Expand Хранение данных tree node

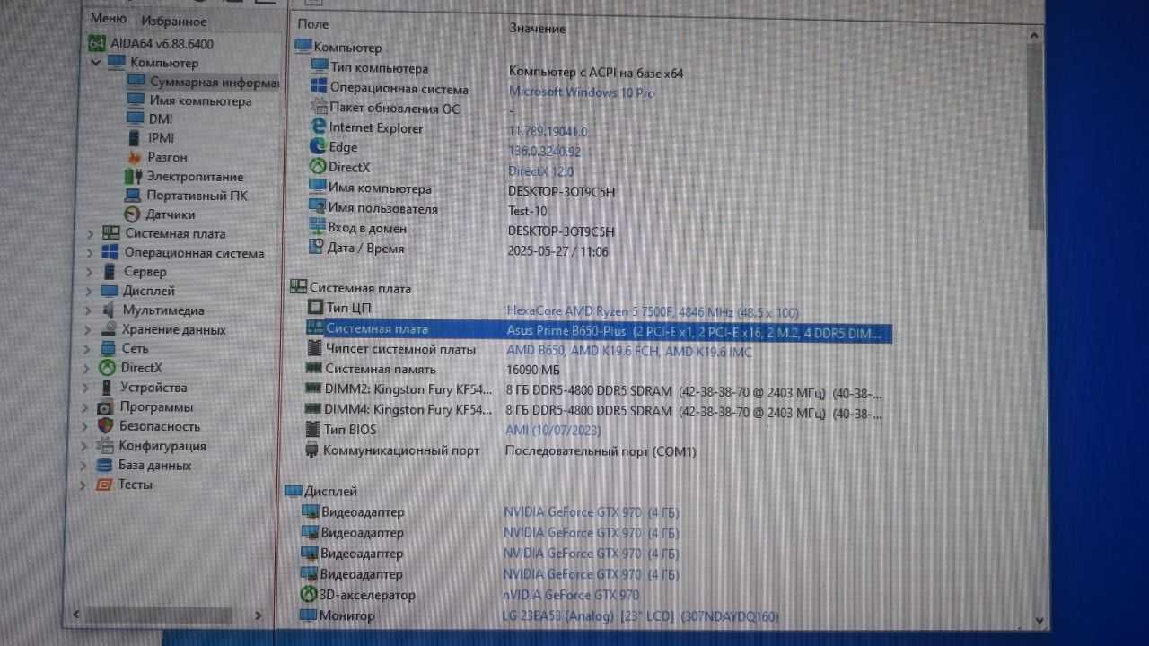pyautogui.click(x=87, y=330)
